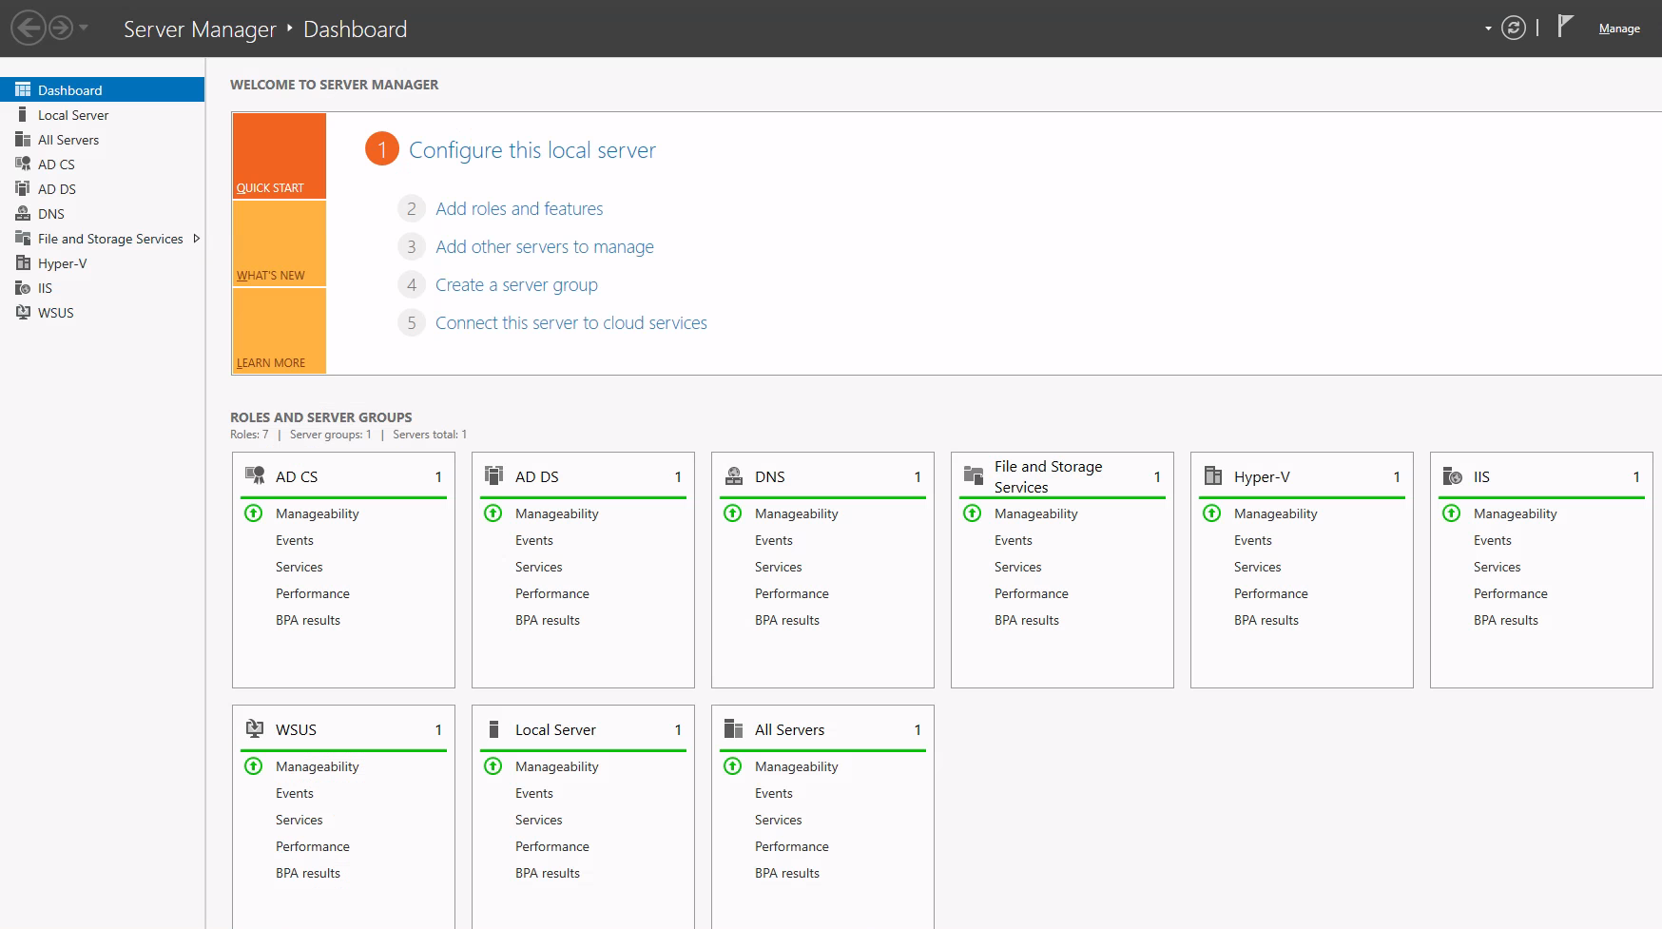Click the DNS sidebar icon
The image size is (1662, 929).
23,213
